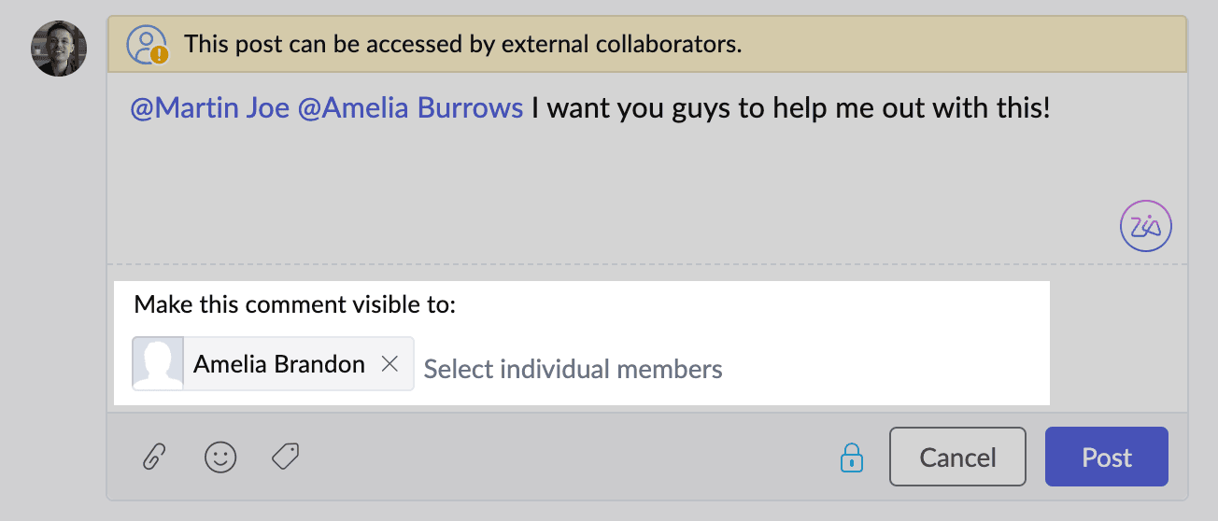The height and width of the screenshot is (521, 1218).
Task: Cancel the comment
Action: (x=957, y=457)
